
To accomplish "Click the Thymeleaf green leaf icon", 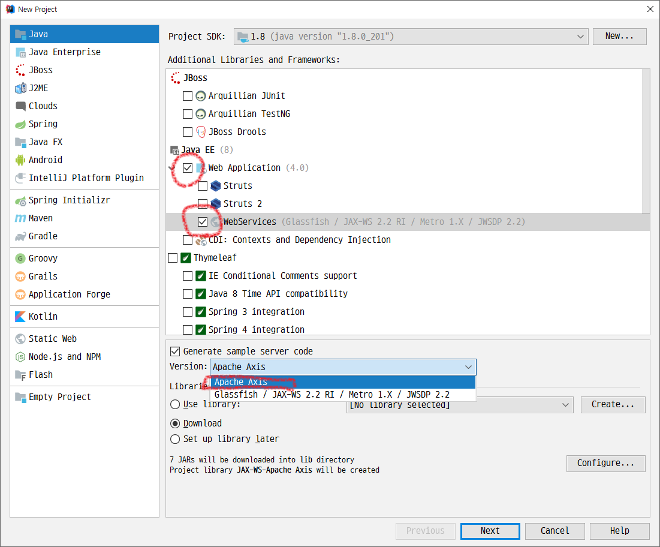I will pyautogui.click(x=186, y=258).
